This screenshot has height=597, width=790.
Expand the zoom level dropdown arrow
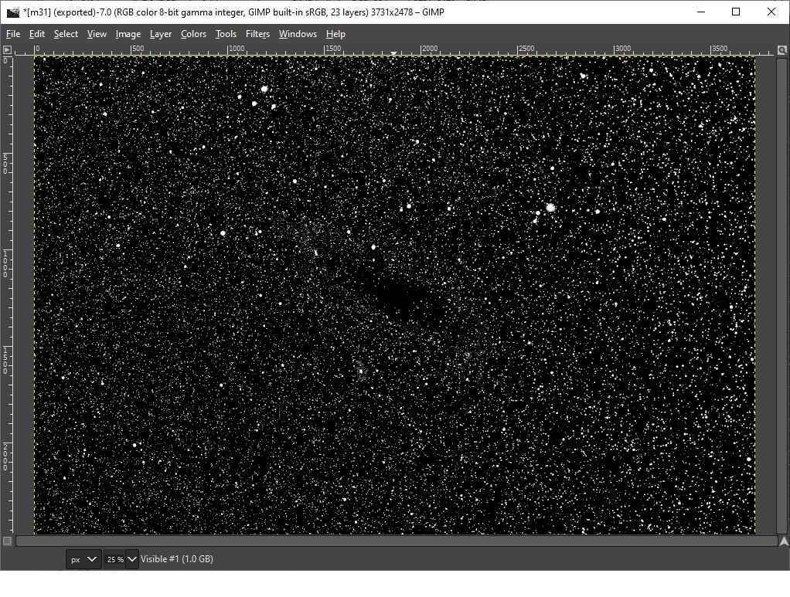tap(132, 559)
